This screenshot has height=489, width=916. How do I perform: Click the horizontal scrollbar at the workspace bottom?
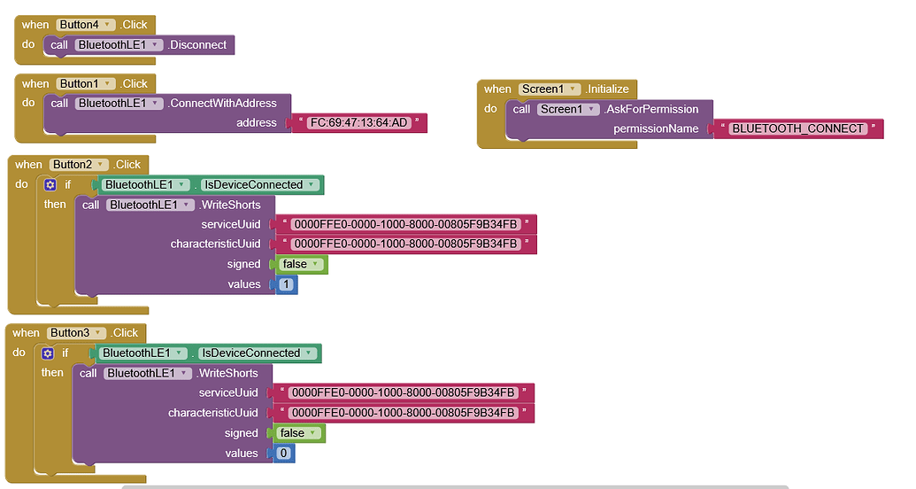pos(454,485)
